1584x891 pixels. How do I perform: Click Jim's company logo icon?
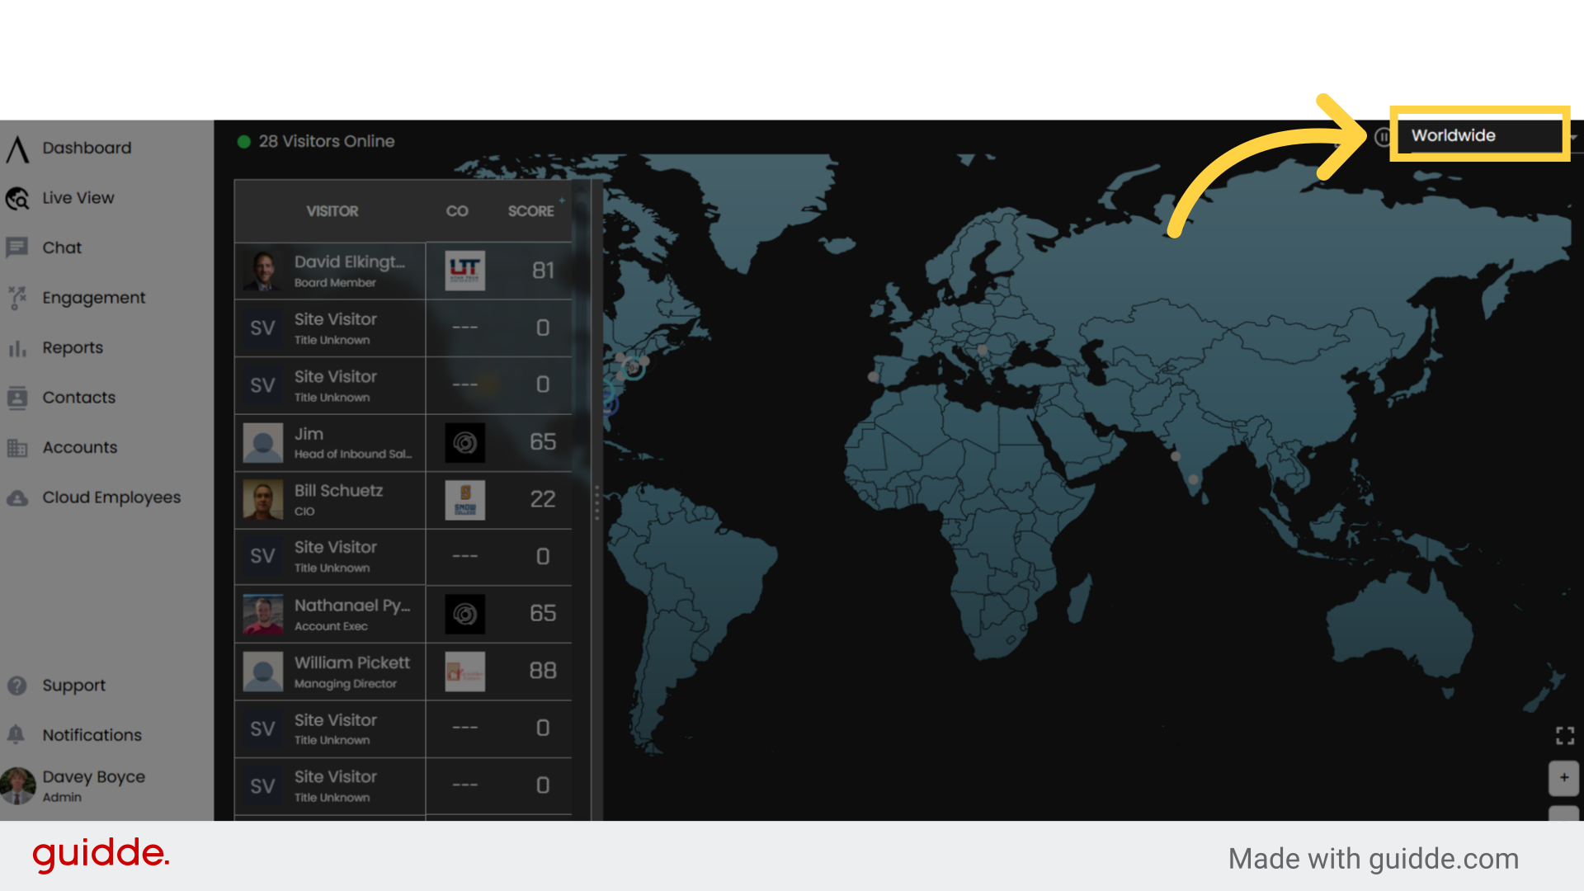click(465, 443)
